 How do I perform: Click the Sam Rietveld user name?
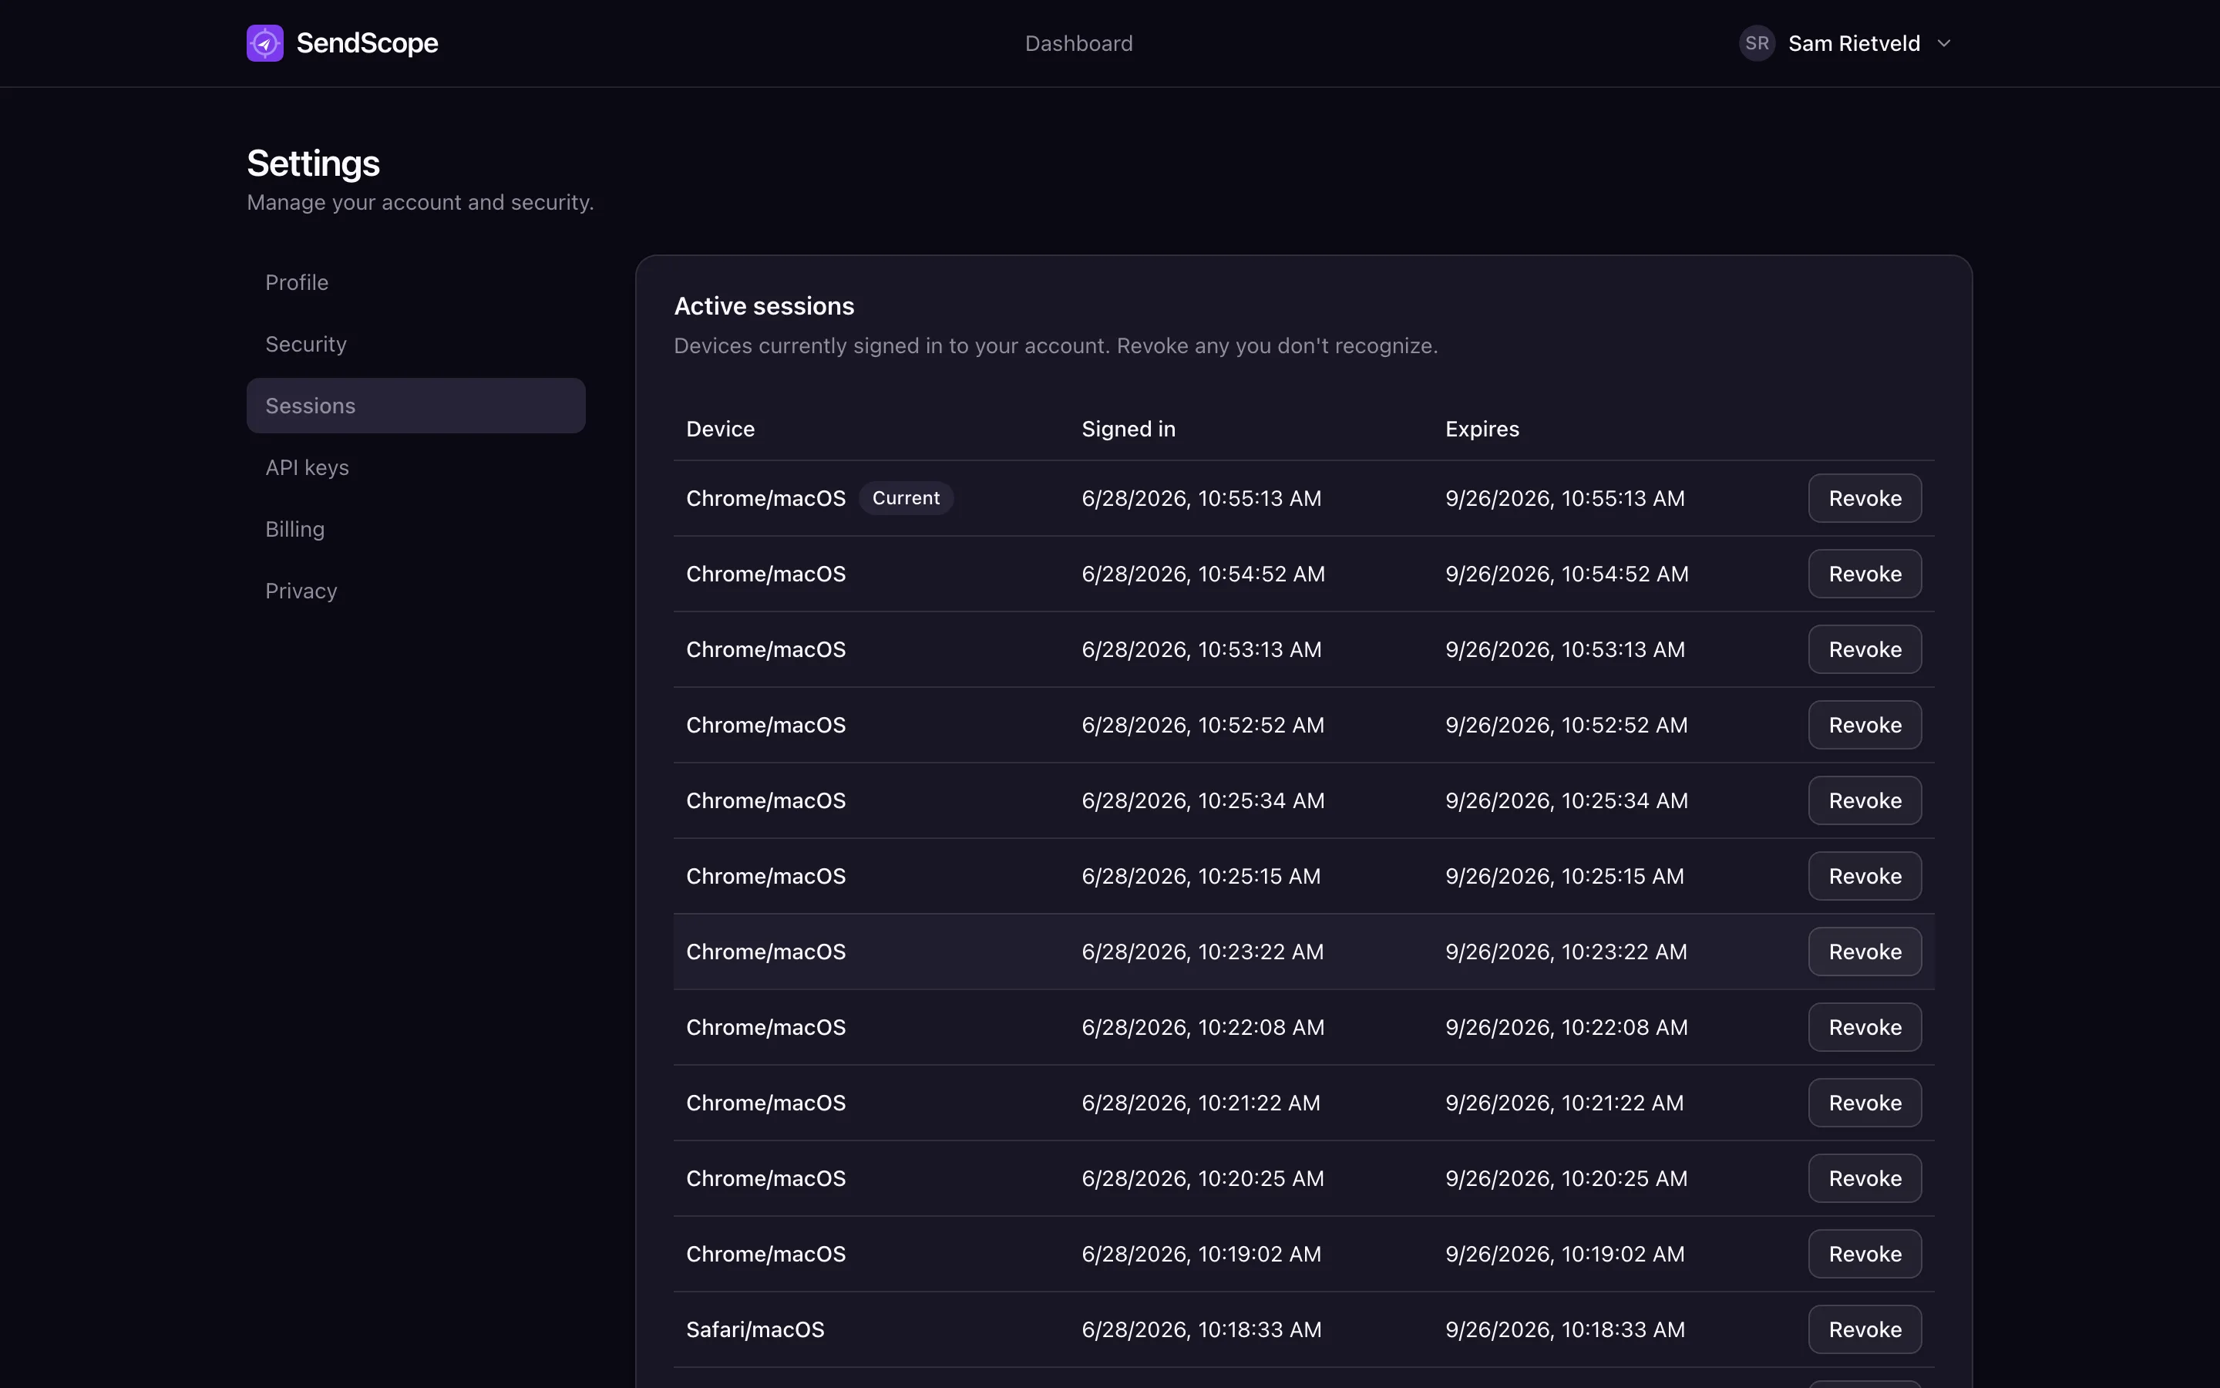(x=1853, y=43)
